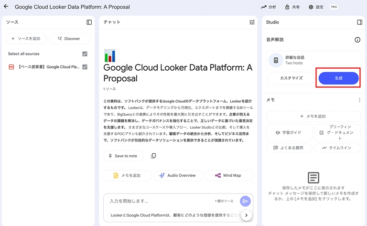Toggle the Select all sources checkbox
The width and height of the screenshot is (367, 226).
click(85, 54)
